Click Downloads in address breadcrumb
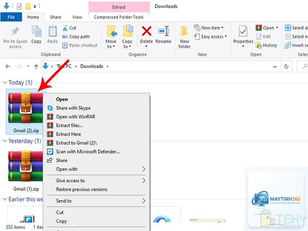Screen dimensions: 308x231 (x=92, y=66)
